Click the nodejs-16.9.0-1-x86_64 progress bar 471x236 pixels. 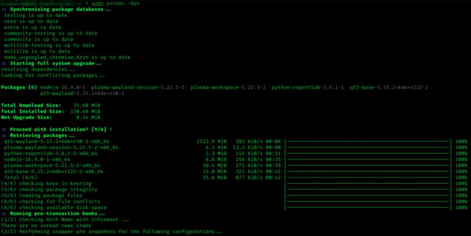(368, 159)
